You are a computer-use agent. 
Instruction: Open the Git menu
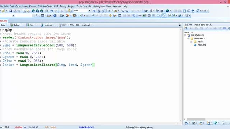90,6
